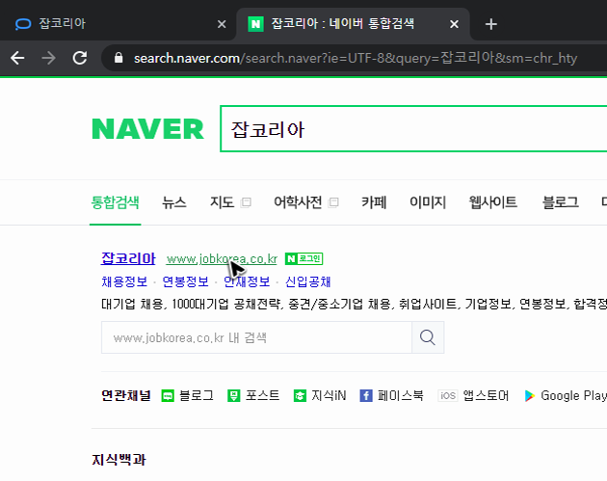This screenshot has width=607, height=481.
Task: Reload the page with the refresh icon
Action: pyautogui.click(x=80, y=58)
